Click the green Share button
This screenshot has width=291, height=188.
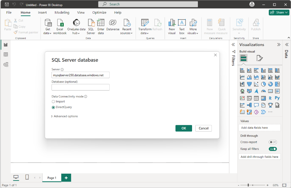point(279,12)
